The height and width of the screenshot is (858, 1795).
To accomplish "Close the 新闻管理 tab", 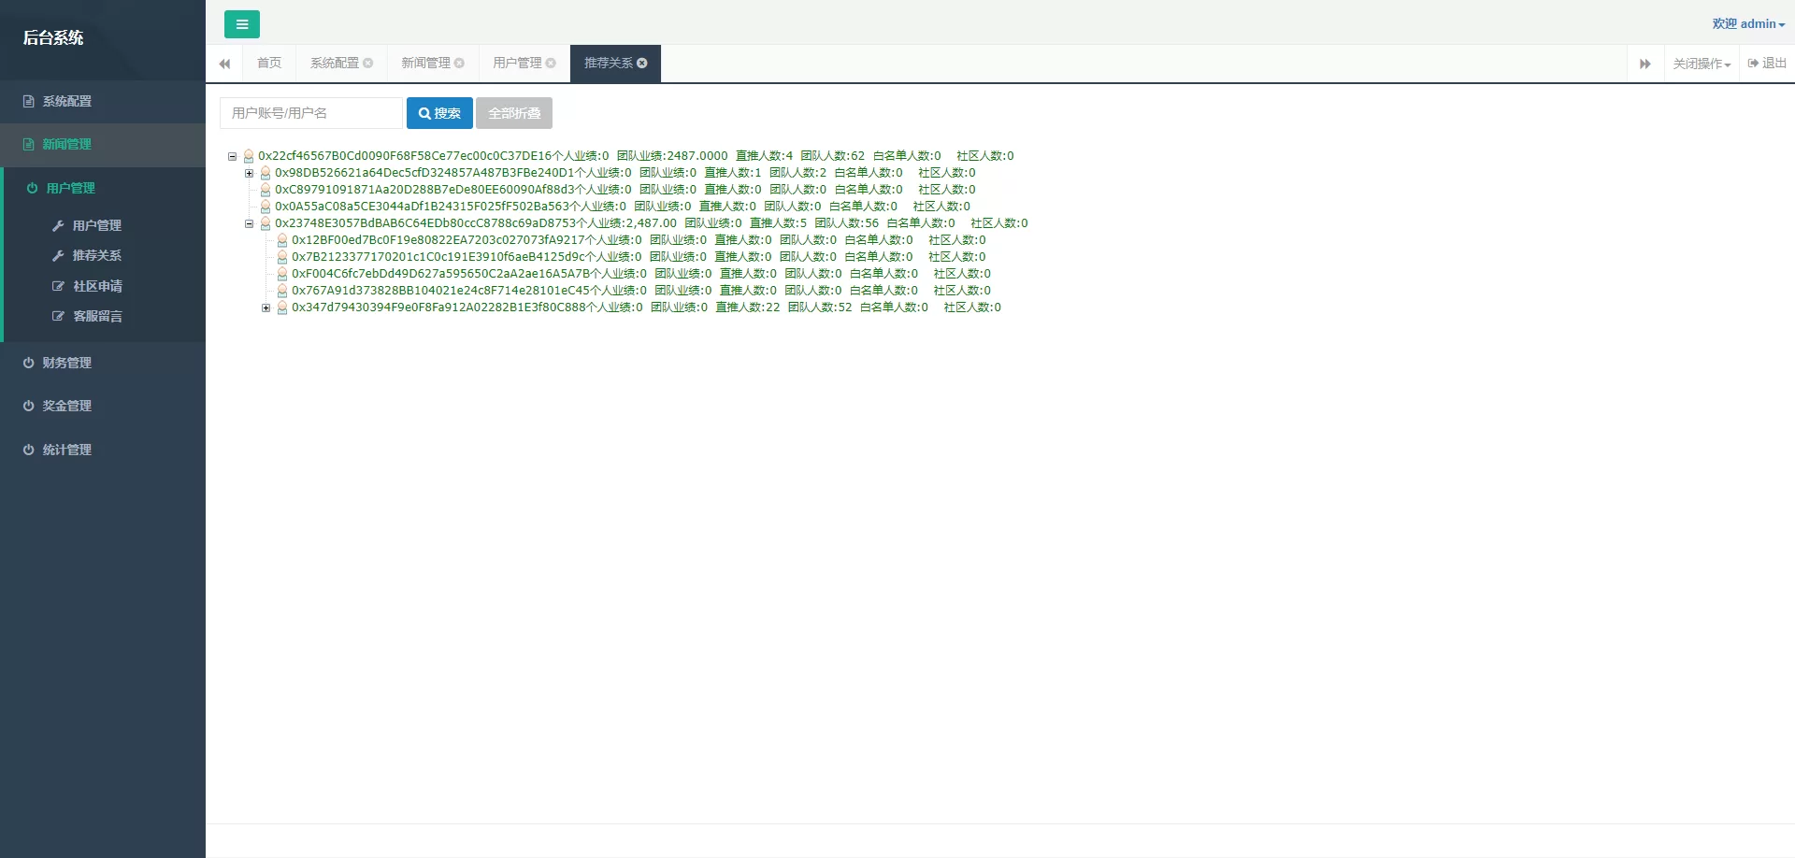I will coord(459,64).
